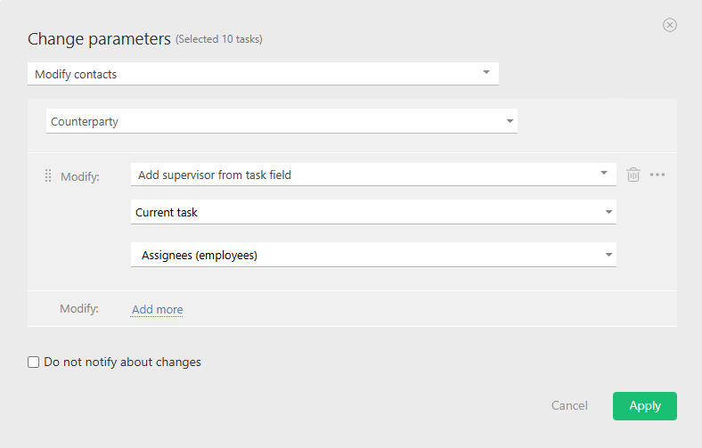Close the Change parameters dialog
The width and height of the screenshot is (702, 448).
(x=670, y=25)
